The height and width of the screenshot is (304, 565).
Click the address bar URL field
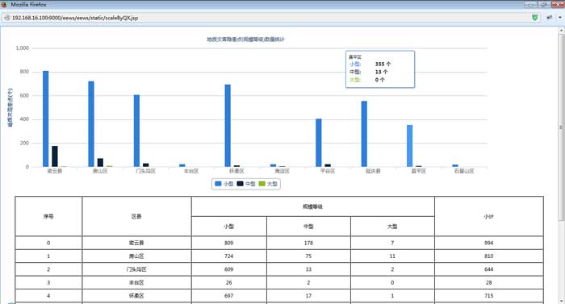click(266, 18)
